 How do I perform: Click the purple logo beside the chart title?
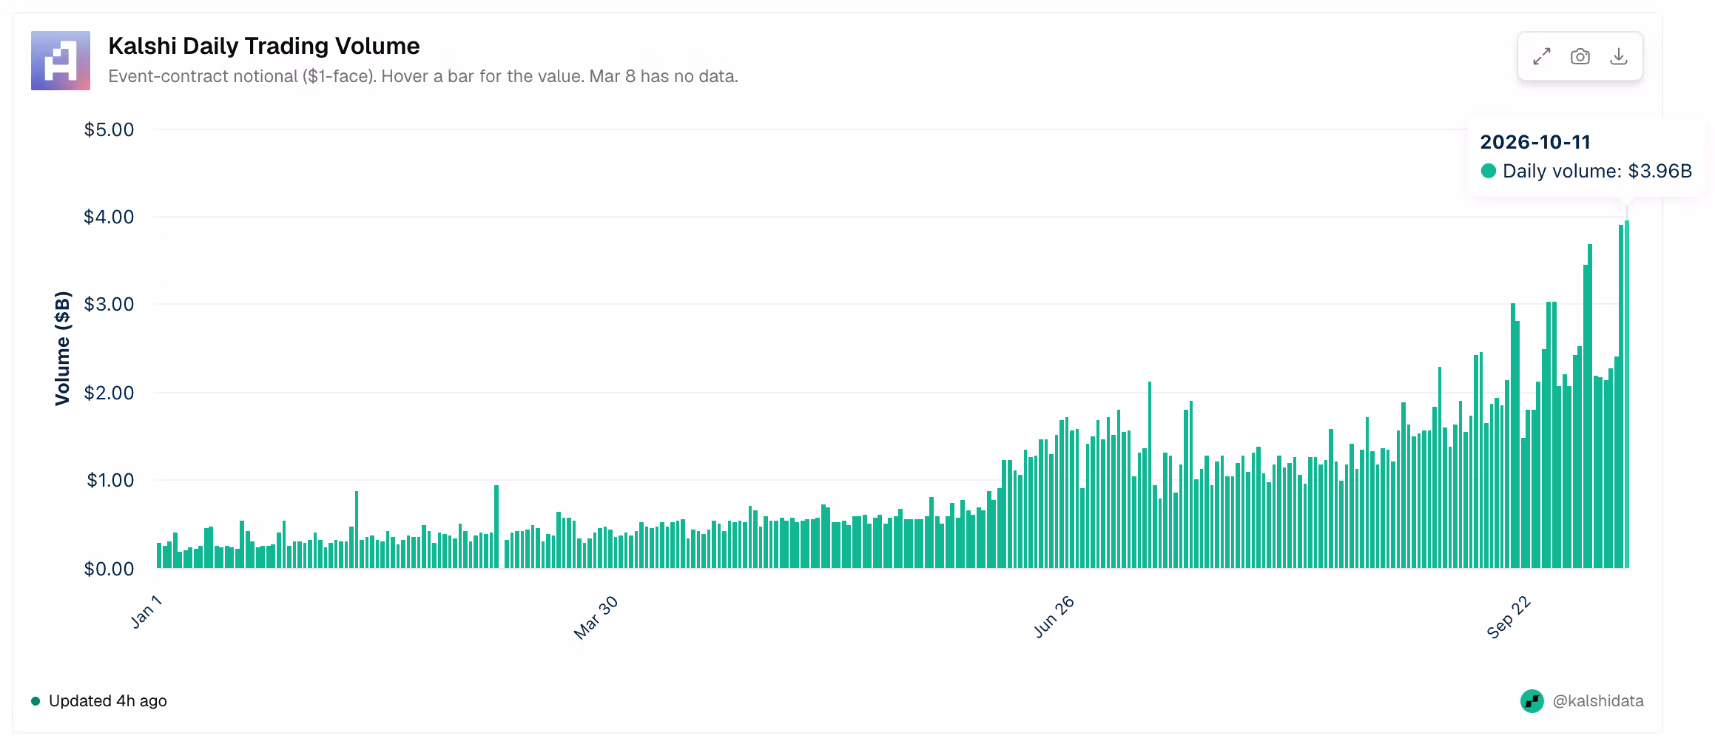pos(61,61)
